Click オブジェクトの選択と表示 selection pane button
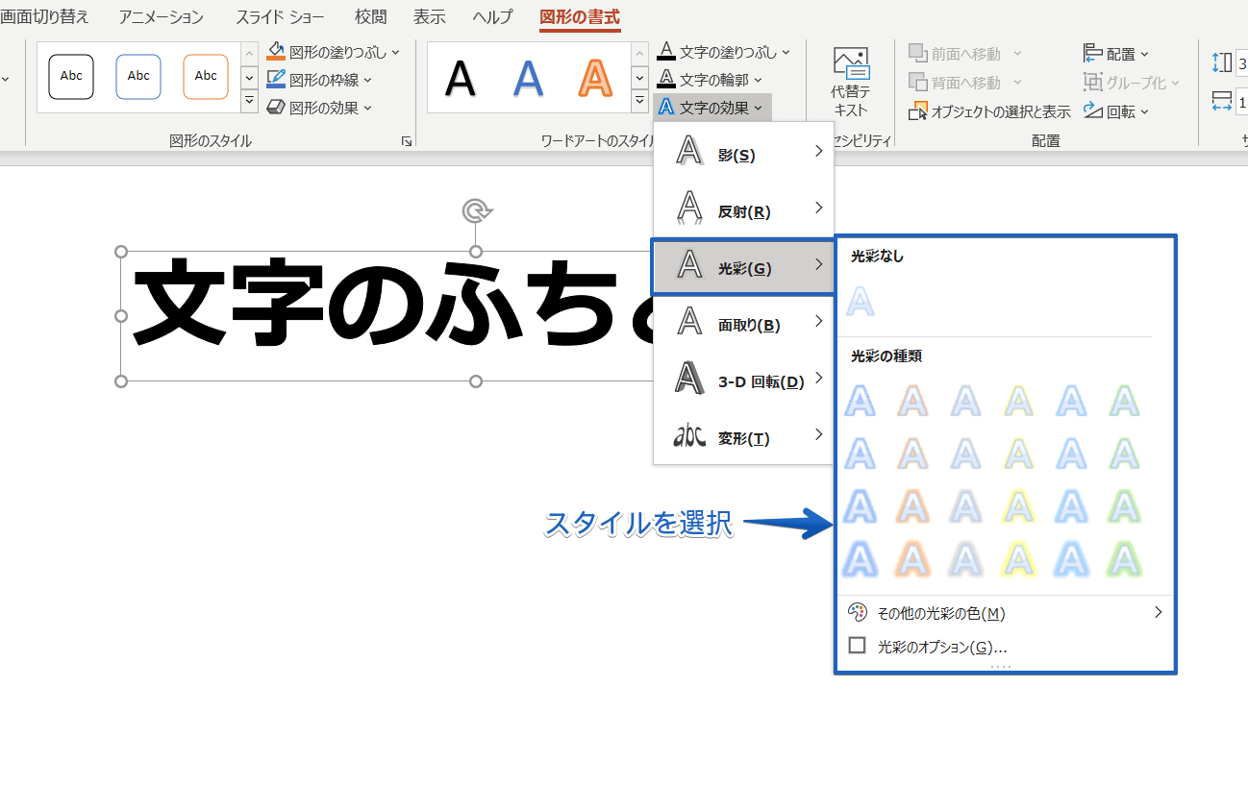 [x=989, y=111]
